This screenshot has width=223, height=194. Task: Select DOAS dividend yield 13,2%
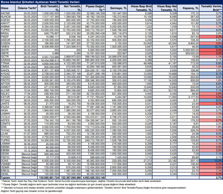(211, 161)
